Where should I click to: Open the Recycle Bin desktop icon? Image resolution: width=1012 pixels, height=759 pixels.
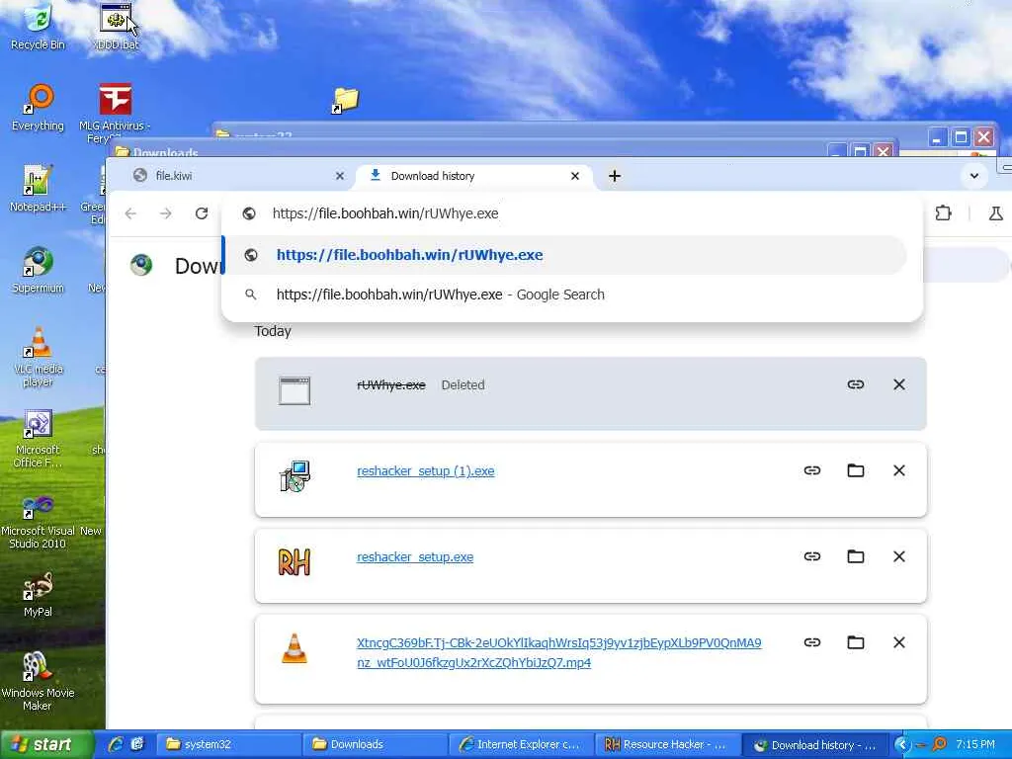(x=39, y=26)
